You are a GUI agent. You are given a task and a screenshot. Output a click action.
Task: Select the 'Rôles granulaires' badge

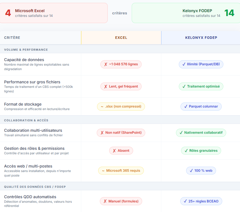201,151
